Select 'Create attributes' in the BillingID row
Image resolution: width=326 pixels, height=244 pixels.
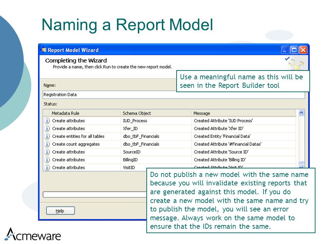click(68, 160)
